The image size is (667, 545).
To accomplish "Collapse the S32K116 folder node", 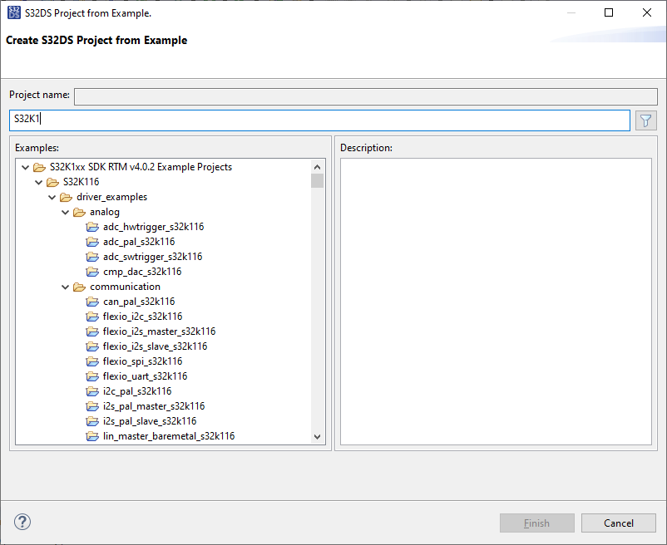I will pyautogui.click(x=38, y=182).
